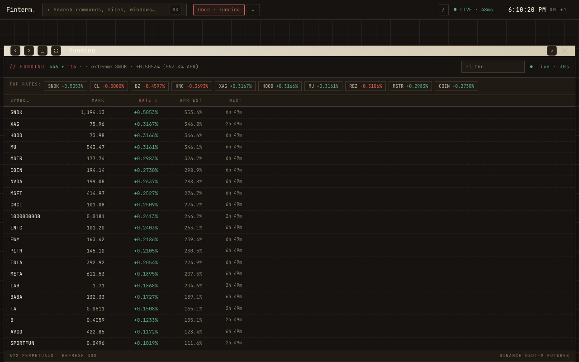Click the GMT+1 timezone label

tap(558, 10)
